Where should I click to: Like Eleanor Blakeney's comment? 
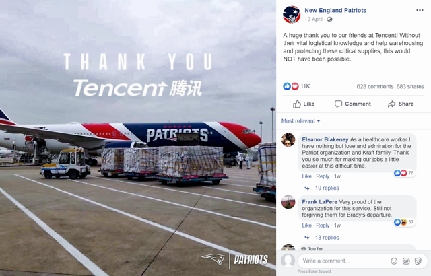[x=306, y=176]
